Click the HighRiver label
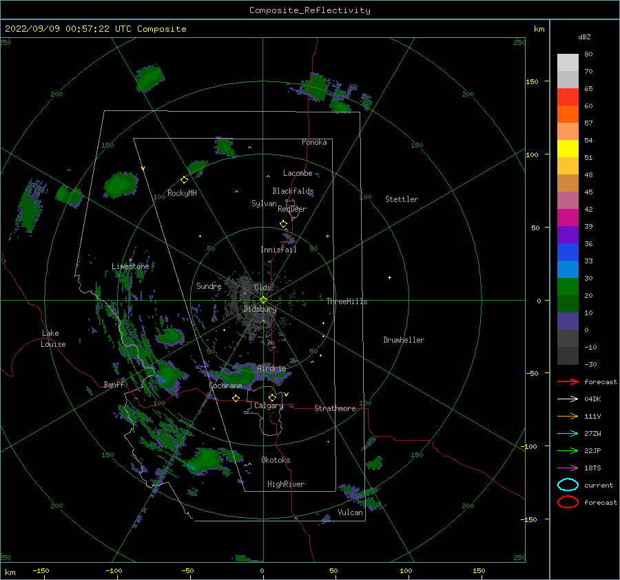Viewport: 620px width, 580px height. pos(286,484)
